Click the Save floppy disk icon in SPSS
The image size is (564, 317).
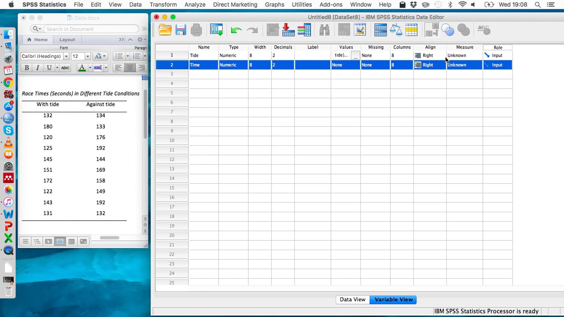coord(181,30)
